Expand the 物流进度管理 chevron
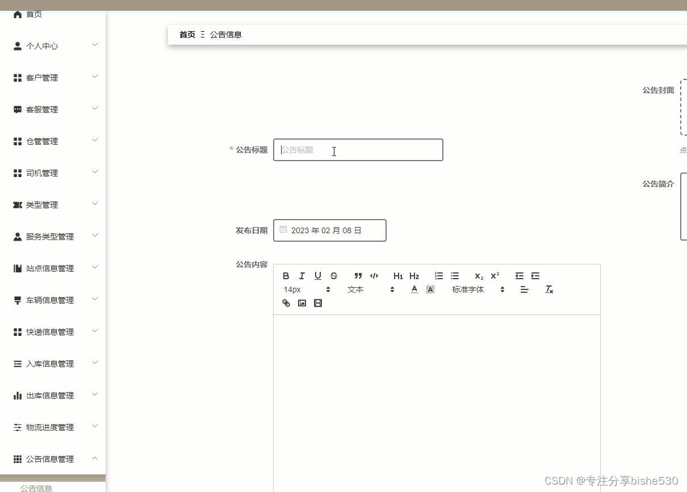This screenshot has width=687, height=492. (95, 426)
